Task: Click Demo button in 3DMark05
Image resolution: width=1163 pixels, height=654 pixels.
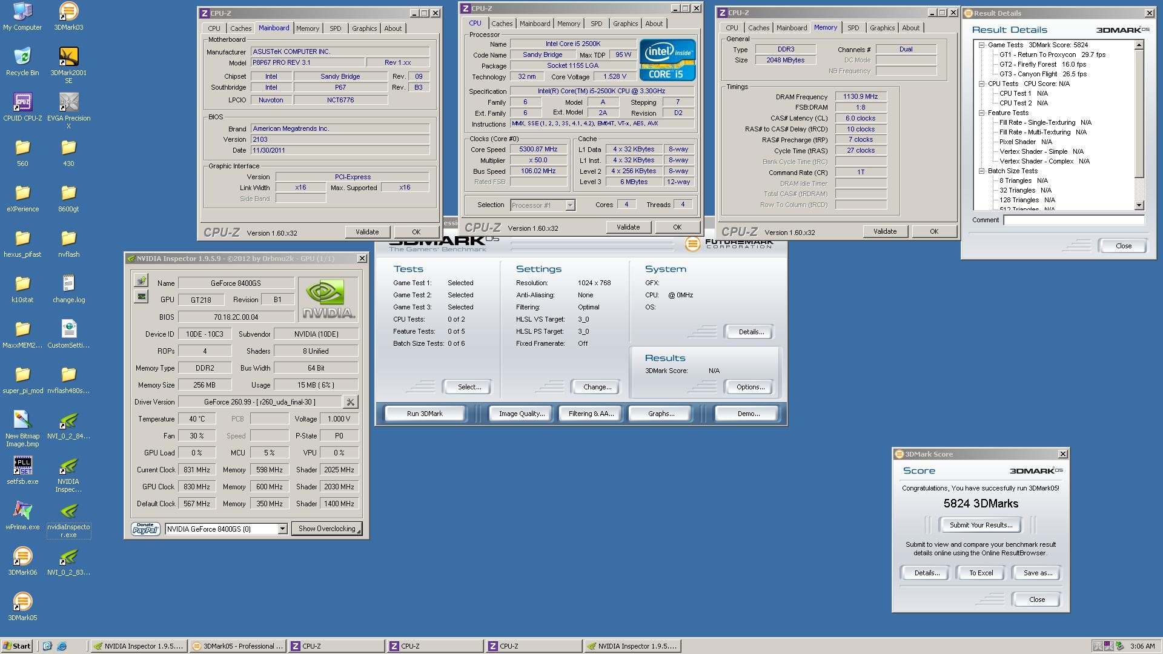Action: [748, 414]
